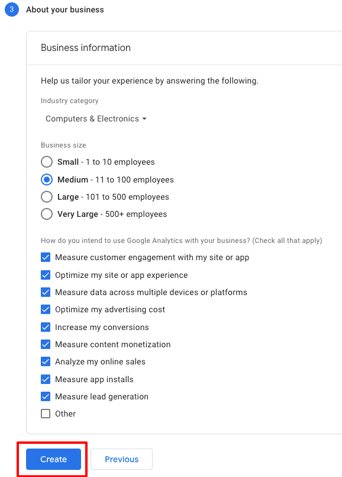Toggle Measure app installs checkbox

46,379
